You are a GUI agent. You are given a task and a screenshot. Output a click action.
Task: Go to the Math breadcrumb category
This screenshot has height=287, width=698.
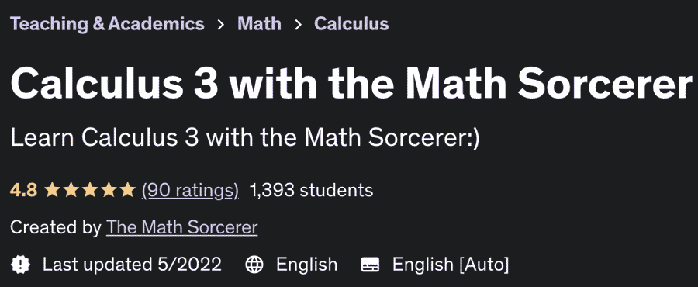(x=259, y=24)
